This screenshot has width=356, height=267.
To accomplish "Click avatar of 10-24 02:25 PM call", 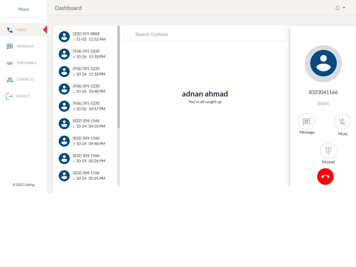I will tap(64, 176).
